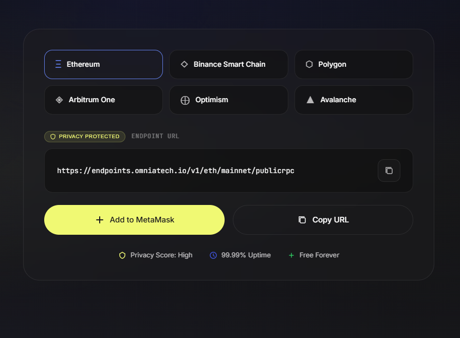Click the Privacy Score: High text
Viewport: 460px width, 338px height.
click(161, 255)
